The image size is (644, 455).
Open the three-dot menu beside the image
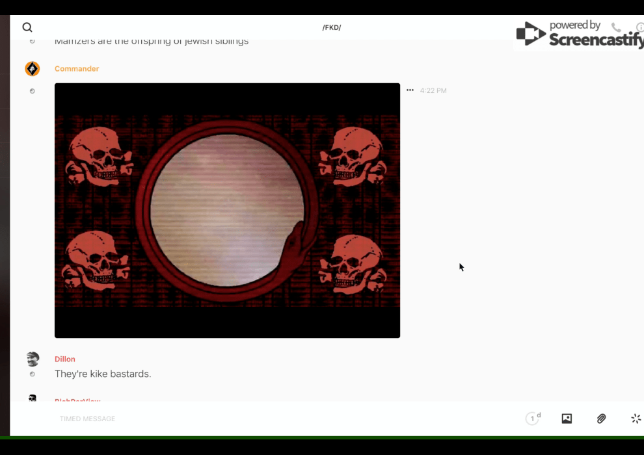(x=410, y=90)
